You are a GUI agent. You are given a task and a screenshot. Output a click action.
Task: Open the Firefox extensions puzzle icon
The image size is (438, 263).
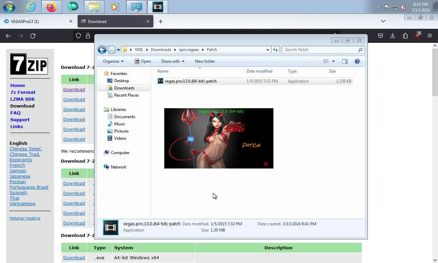tap(405, 36)
